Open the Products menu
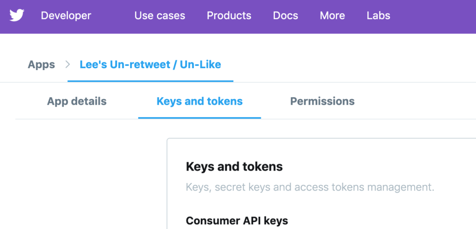476x229 pixels. (x=229, y=15)
